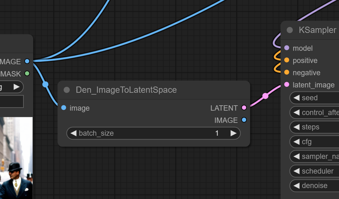Decrease batch_size with the left arrow
This screenshot has height=199, width=339.
tap(73, 133)
